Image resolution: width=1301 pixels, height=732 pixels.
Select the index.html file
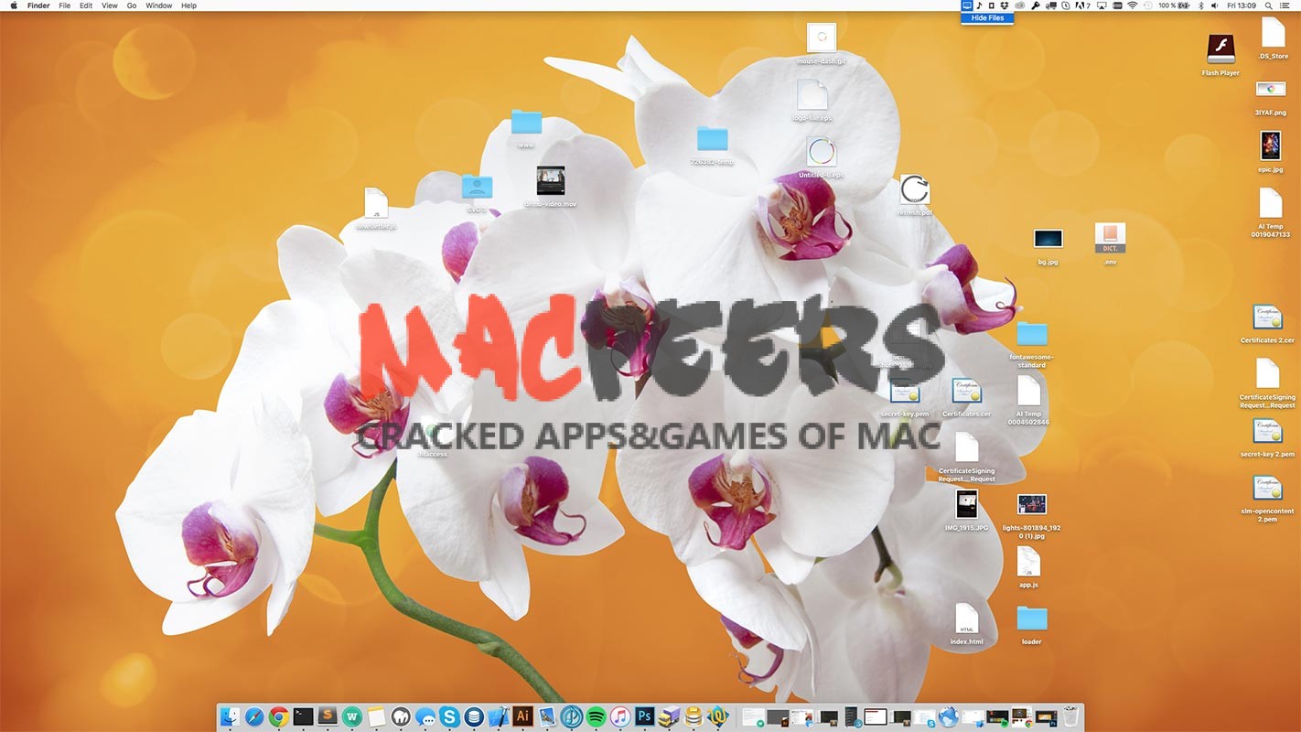click(x=967, y=619)
